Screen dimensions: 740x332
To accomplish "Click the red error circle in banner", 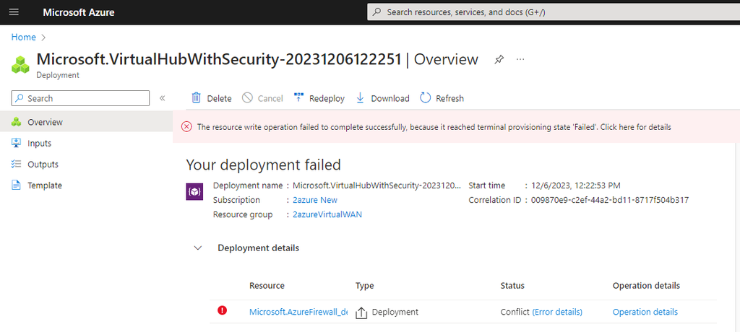I will [x=187, y=127].
